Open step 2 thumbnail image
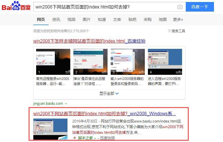This screenshot has height=142, width=223. click(90, 62)
